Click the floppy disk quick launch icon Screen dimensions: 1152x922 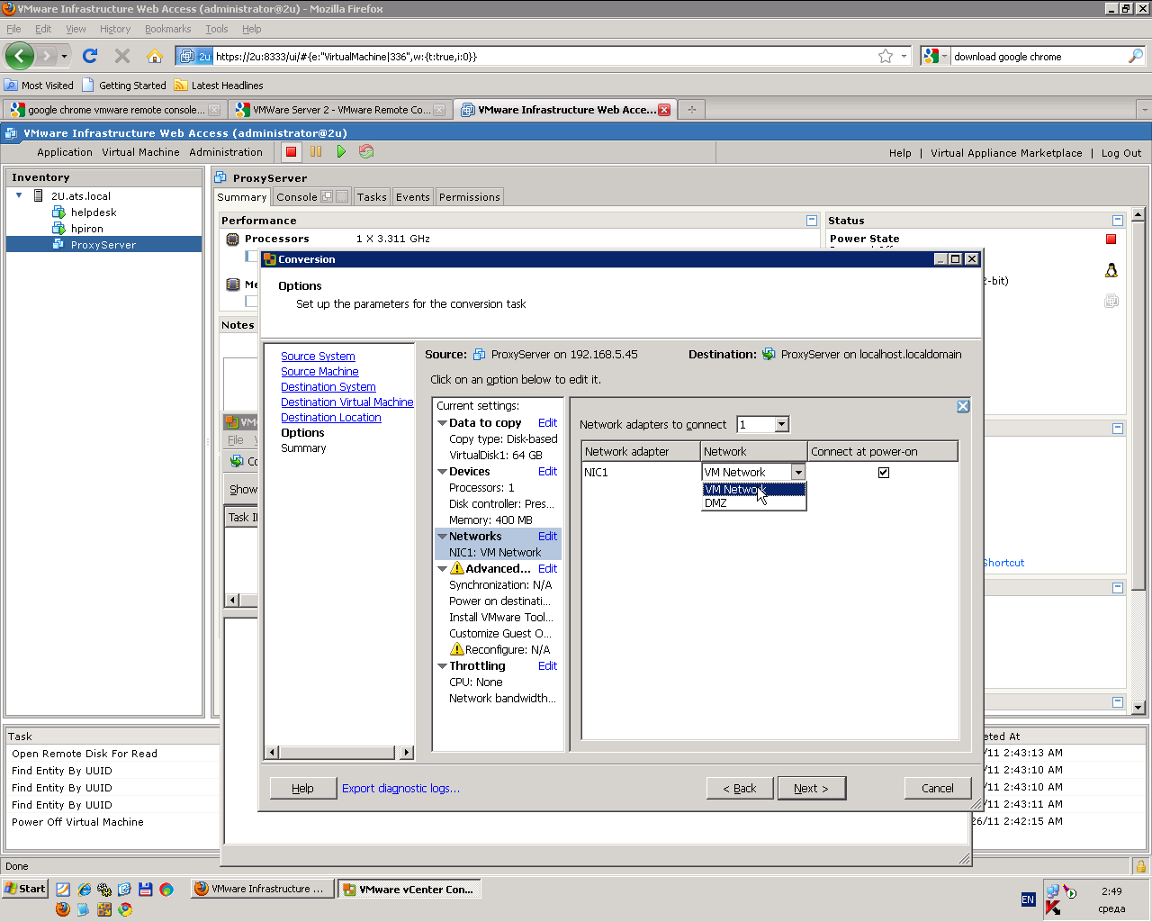coord(146,890)
